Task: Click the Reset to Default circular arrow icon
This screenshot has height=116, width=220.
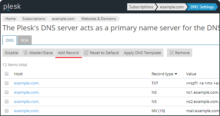Action: 86,53
